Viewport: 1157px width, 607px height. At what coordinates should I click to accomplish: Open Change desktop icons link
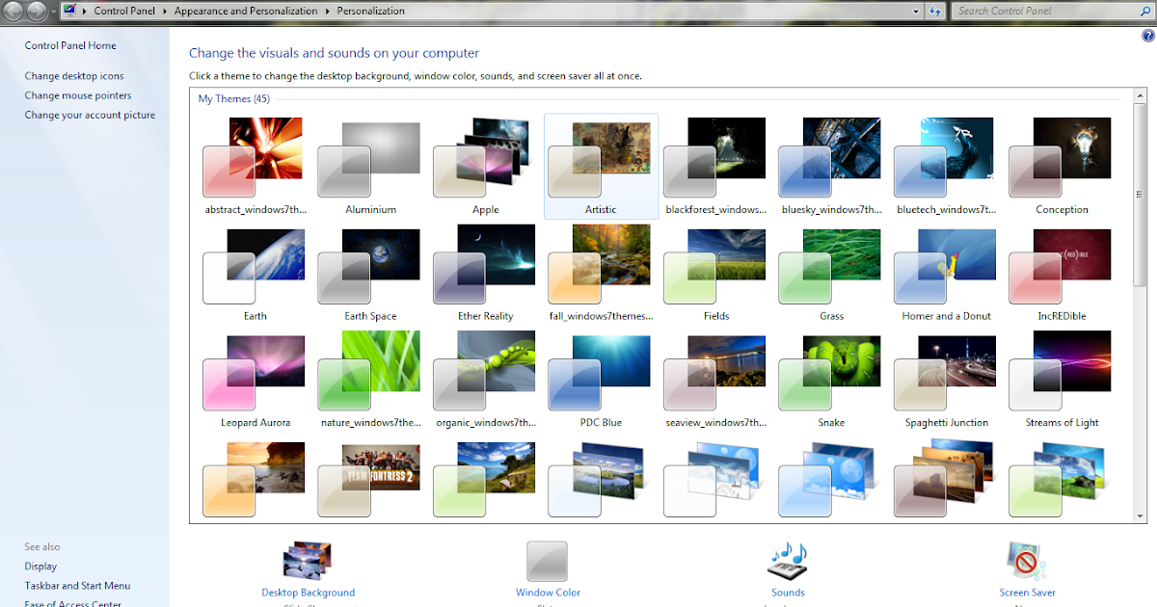74,76
